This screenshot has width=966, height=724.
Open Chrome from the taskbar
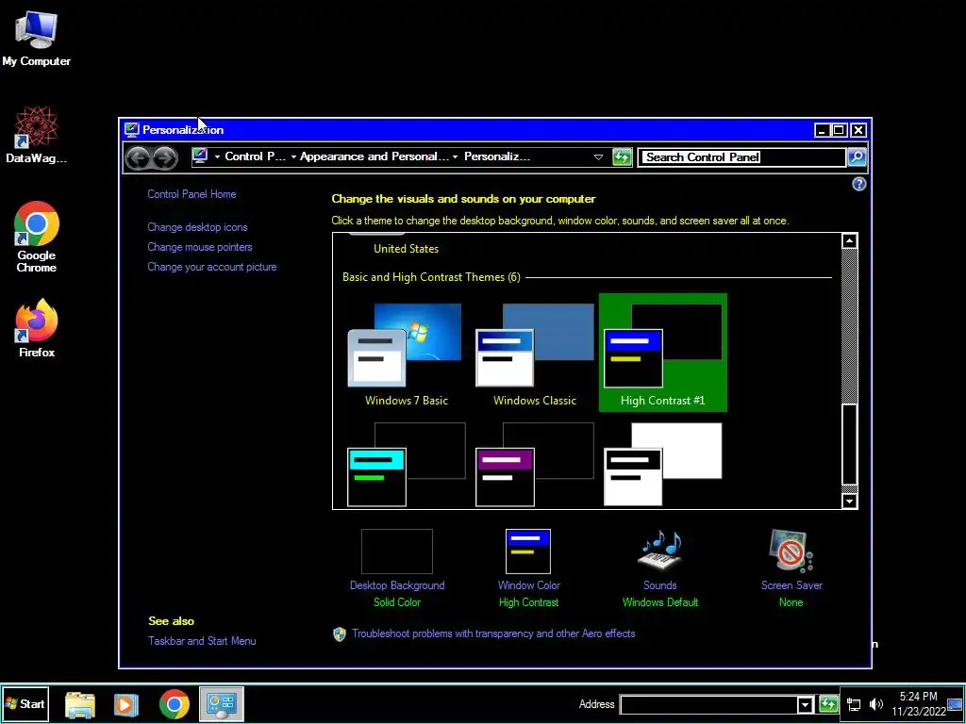(175, 704)
